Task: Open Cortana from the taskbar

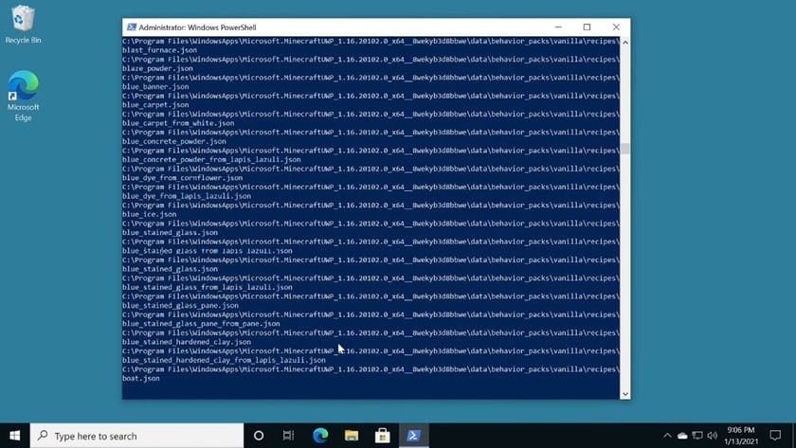Action: click(259, 436)
